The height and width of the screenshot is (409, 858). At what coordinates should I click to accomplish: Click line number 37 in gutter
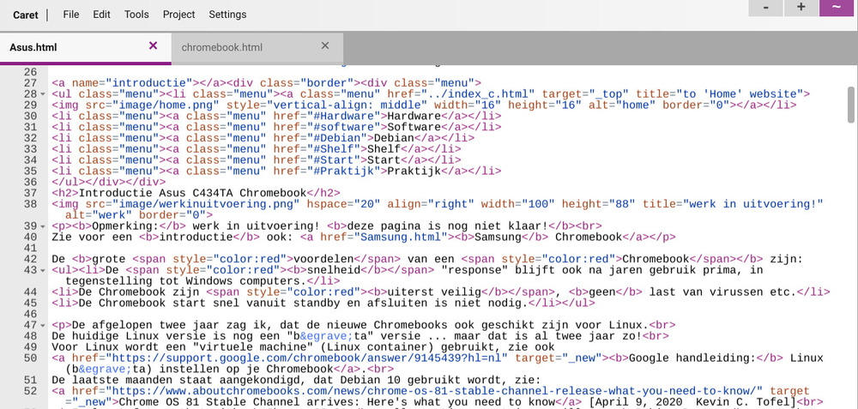pyautogui.click(x=31, y=193)
